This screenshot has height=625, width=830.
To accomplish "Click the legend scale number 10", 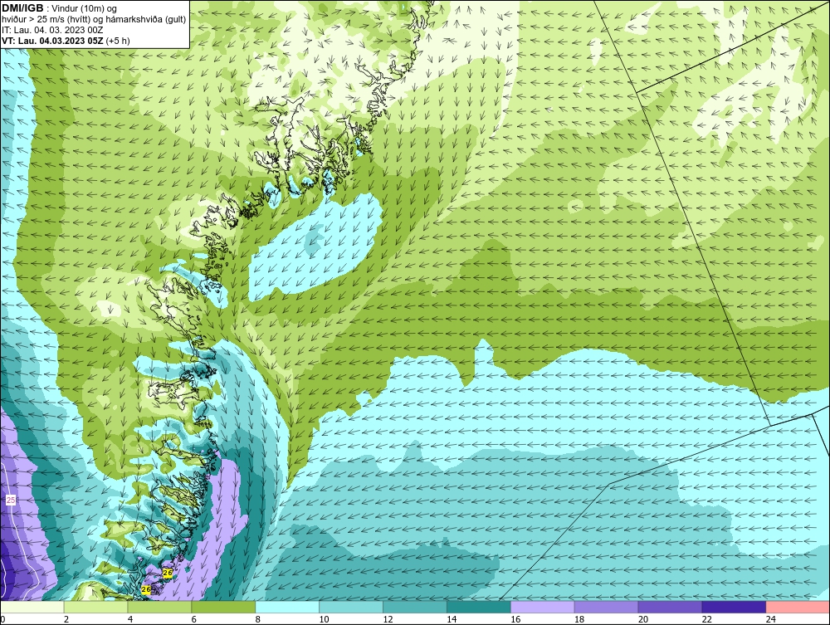I will [x=324, y=619].
